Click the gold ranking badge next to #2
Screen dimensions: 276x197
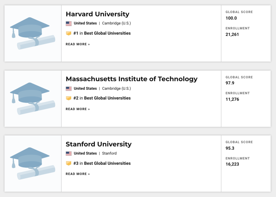(x=68, y=98)
